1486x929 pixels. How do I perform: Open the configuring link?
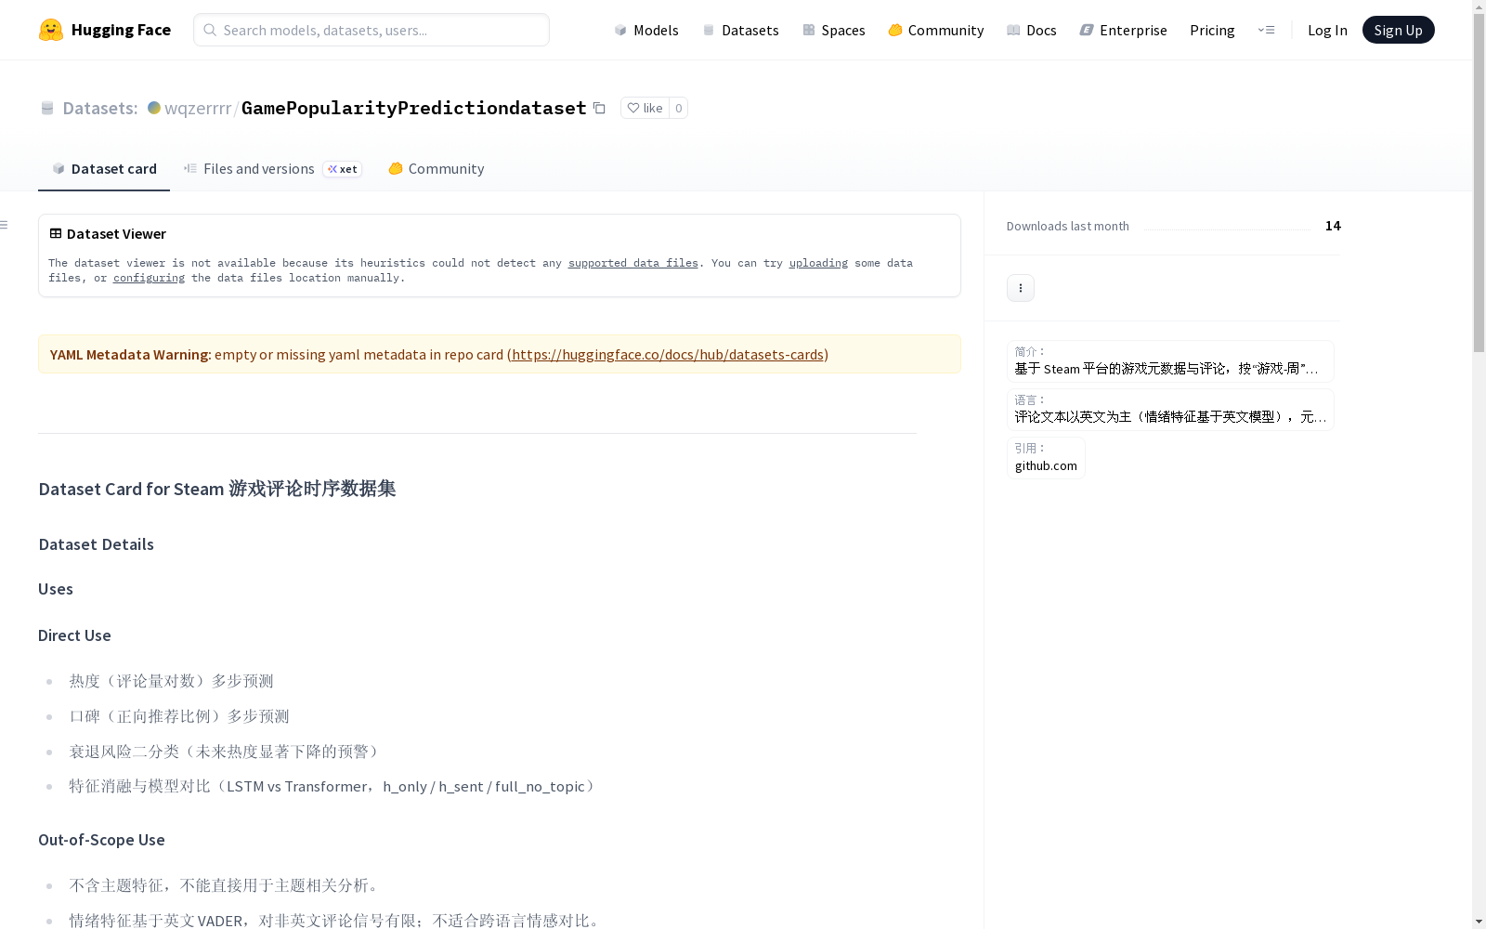149,278
